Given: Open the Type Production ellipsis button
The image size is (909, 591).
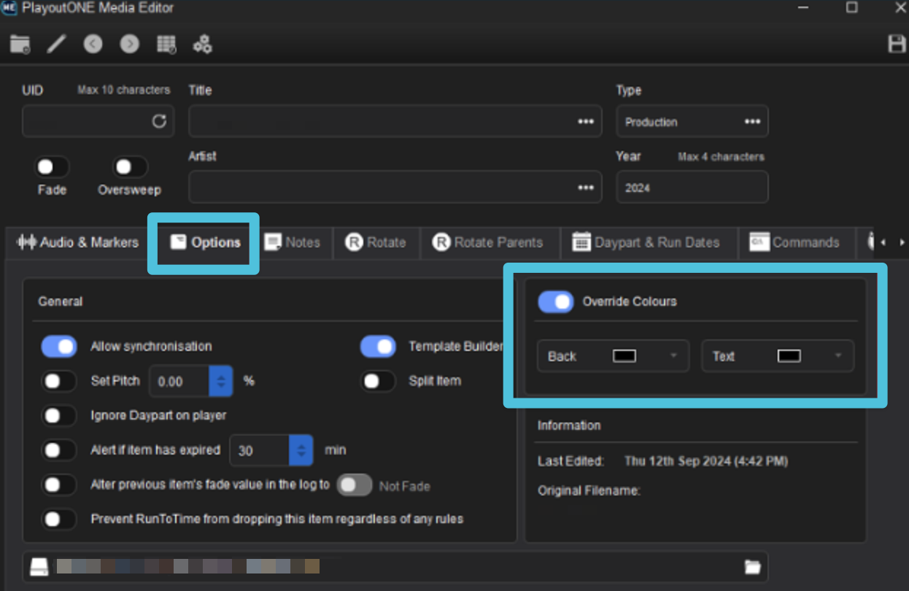Looking at the screenshot, I should point(752,122).
